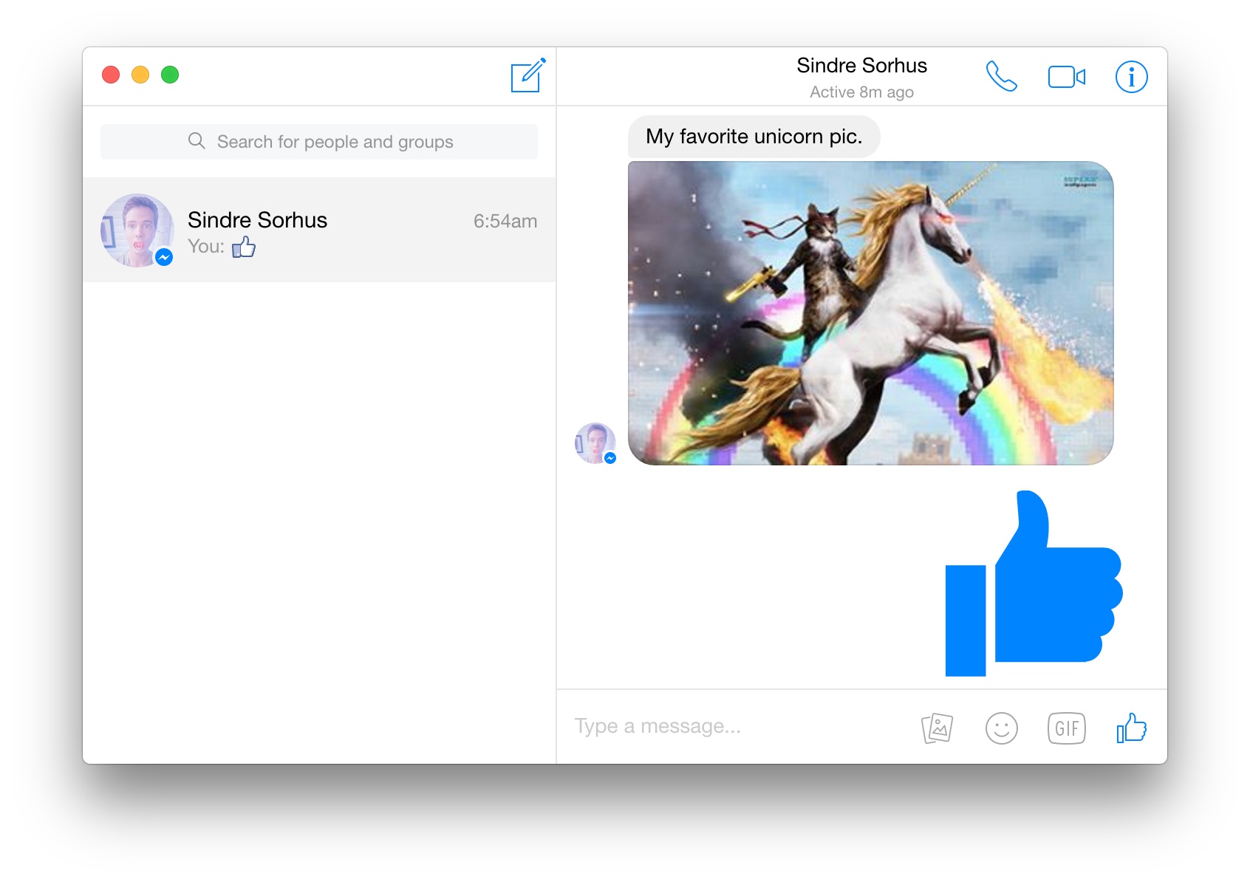Click the 'My favorite unicorn pic.' message

coord(754,137)
